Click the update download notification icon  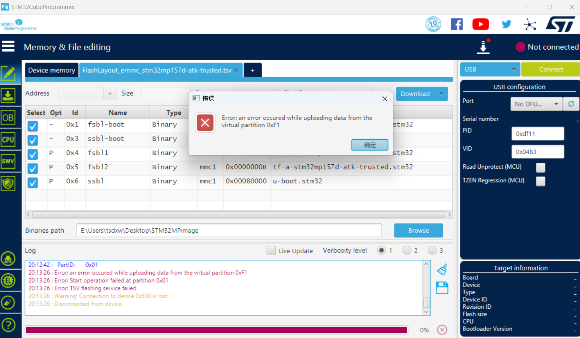click(x=483, y=46)
